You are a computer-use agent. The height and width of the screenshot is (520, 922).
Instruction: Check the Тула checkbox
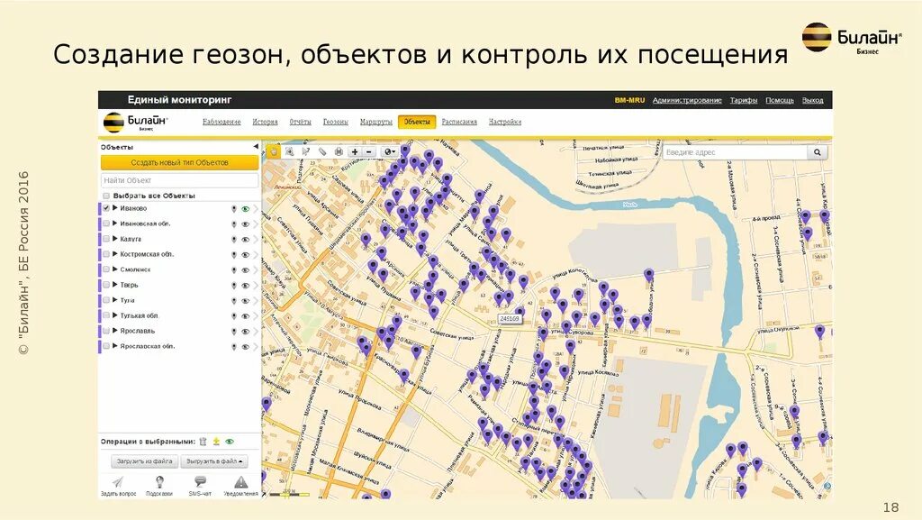click(106, 300)
